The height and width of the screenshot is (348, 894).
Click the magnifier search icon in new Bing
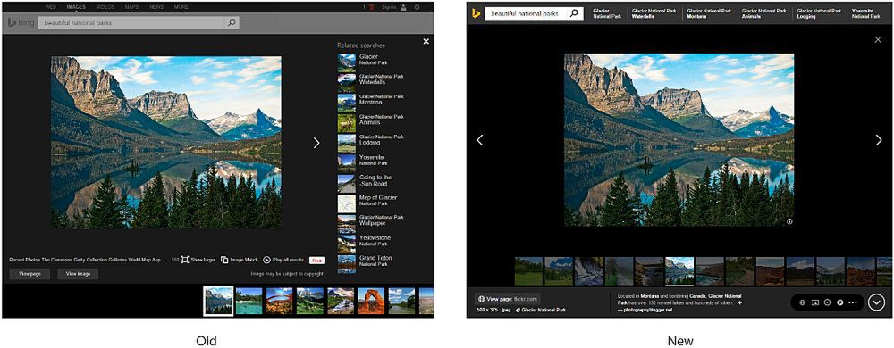[575, 13]
